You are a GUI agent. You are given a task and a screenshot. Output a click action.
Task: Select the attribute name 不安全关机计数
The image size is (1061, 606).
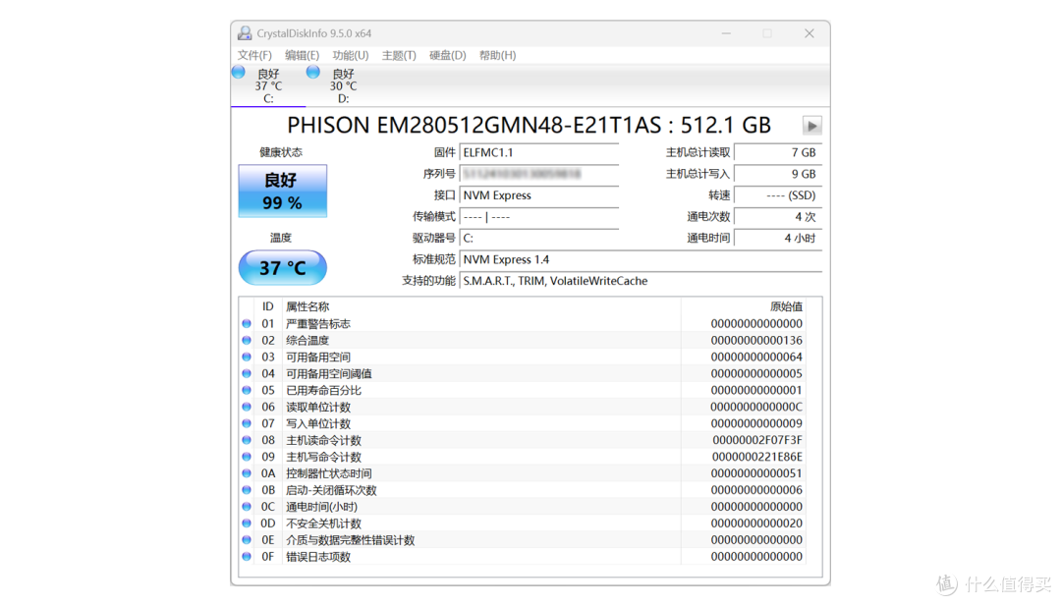click(323, 523)
